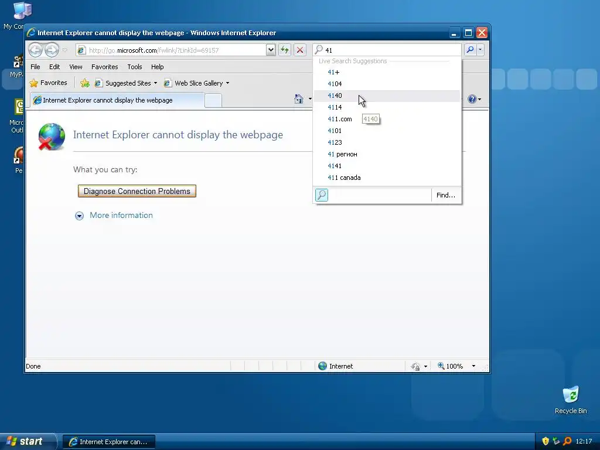
Task: Click the Favorites star button
Action: point(48,83)
